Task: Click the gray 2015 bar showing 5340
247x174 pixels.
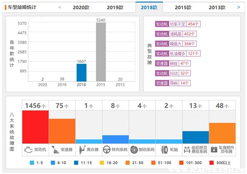Action: 101,52
